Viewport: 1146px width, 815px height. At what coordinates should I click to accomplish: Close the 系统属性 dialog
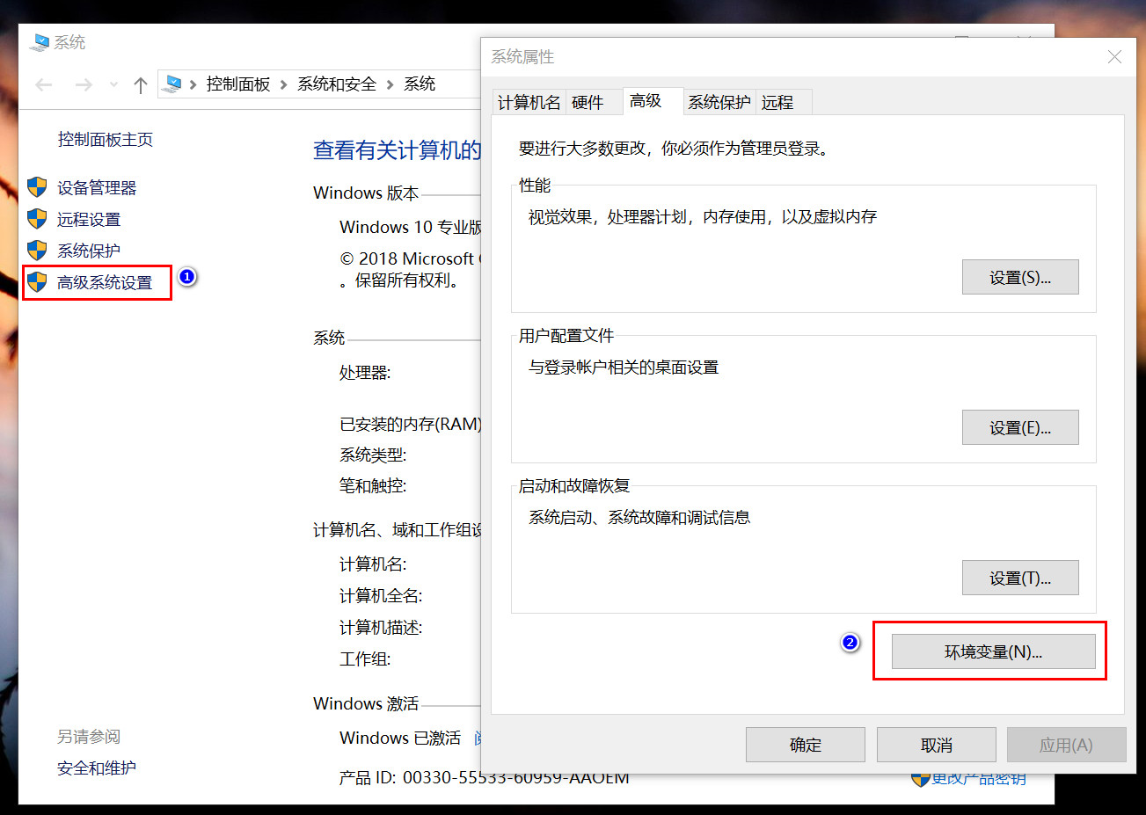tap(1114, 56)
